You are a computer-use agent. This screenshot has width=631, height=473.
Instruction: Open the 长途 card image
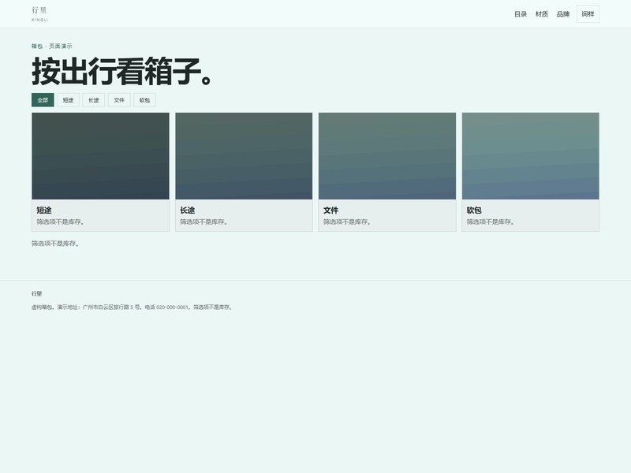(x=244, y=156)
